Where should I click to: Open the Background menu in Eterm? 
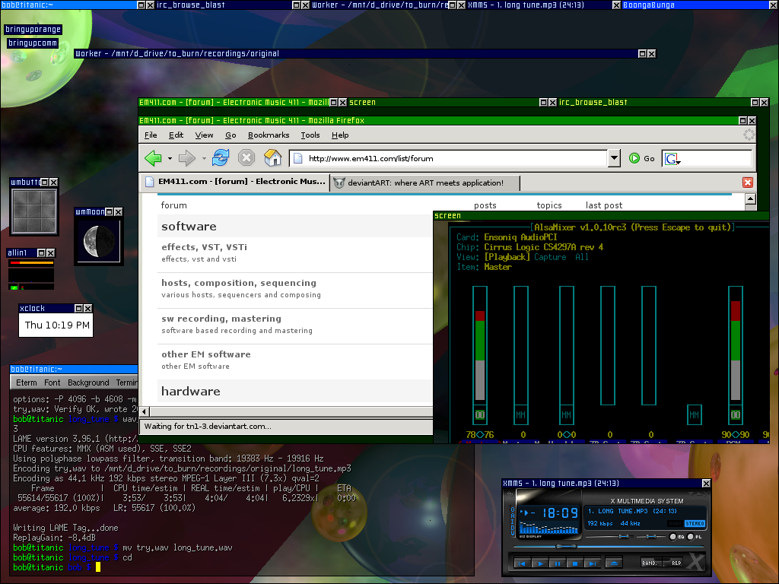click(x=88, y=383)
